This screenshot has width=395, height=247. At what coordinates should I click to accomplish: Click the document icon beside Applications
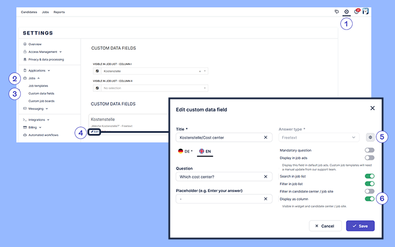tap(25, 71)
